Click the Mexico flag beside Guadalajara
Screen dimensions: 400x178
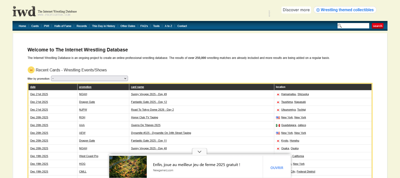pos(278,125)
